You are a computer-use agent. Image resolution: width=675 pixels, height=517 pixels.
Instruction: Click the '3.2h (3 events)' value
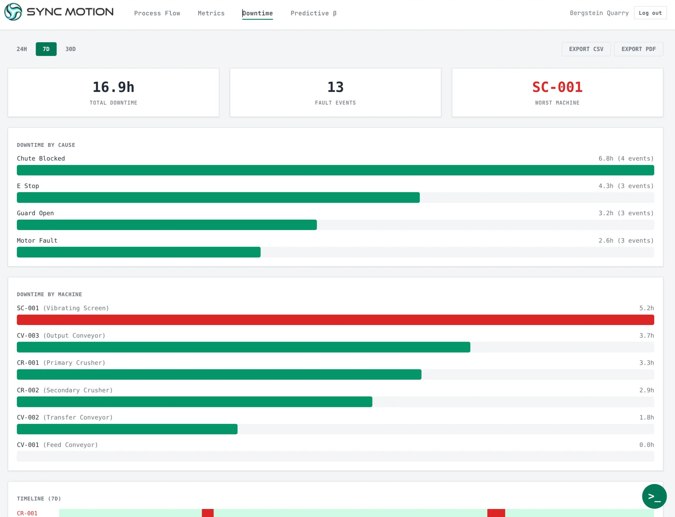tap(626, 213)
